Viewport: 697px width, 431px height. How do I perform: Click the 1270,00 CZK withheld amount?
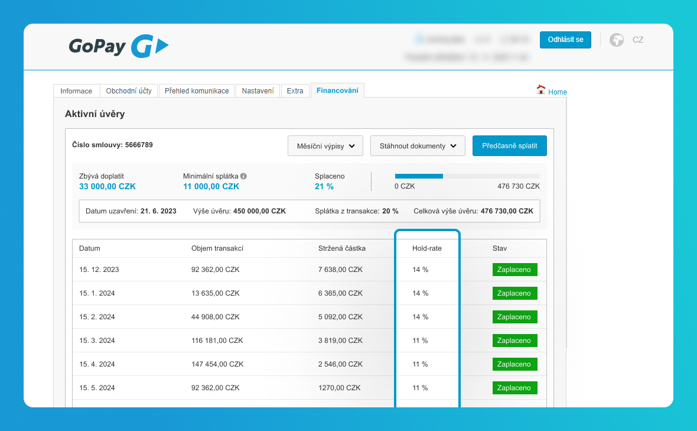340,387
